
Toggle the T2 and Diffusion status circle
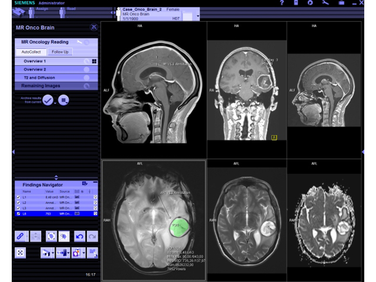click(x=87, y=78)
